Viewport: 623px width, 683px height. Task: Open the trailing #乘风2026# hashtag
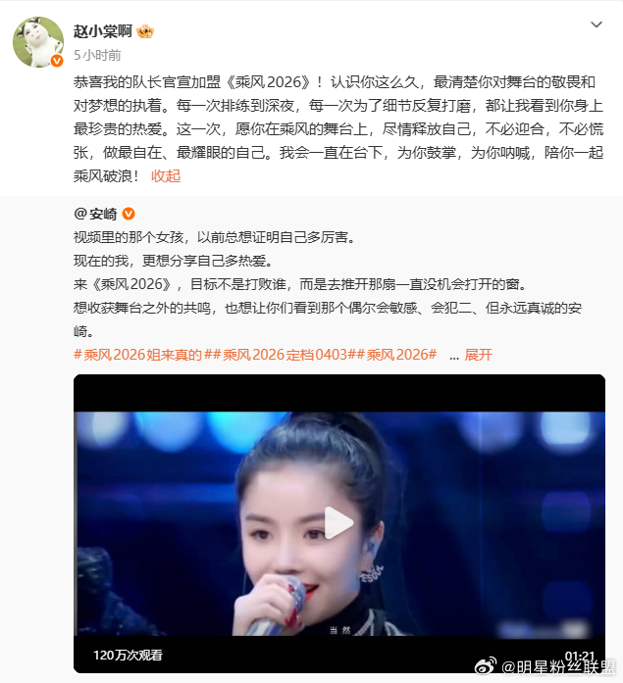click(397, 355)
